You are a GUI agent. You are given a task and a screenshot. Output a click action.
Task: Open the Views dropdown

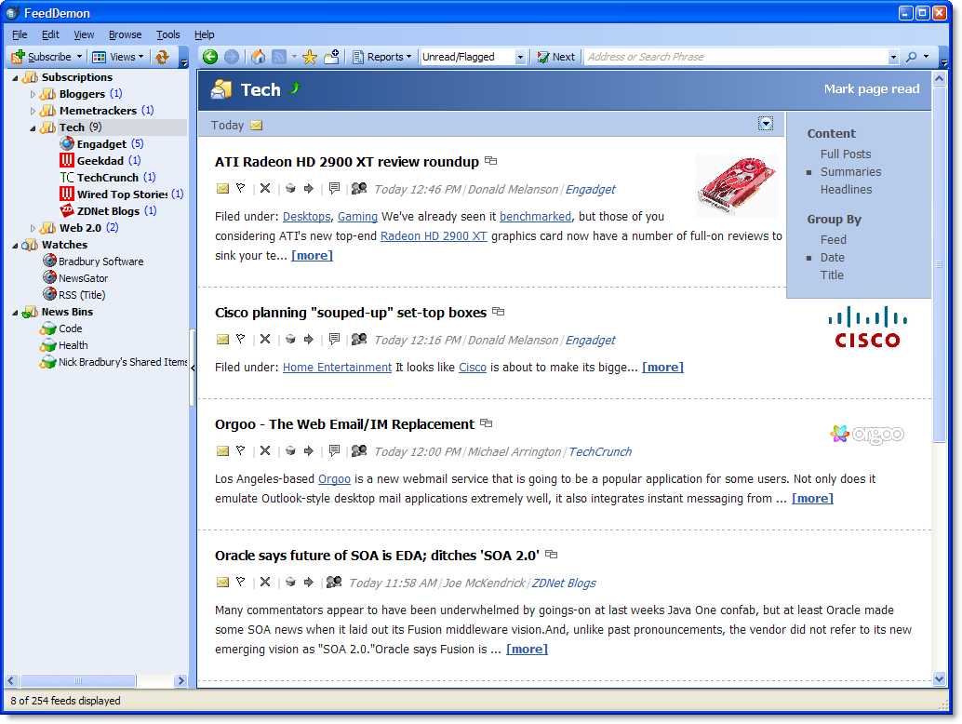coord(118,57)
